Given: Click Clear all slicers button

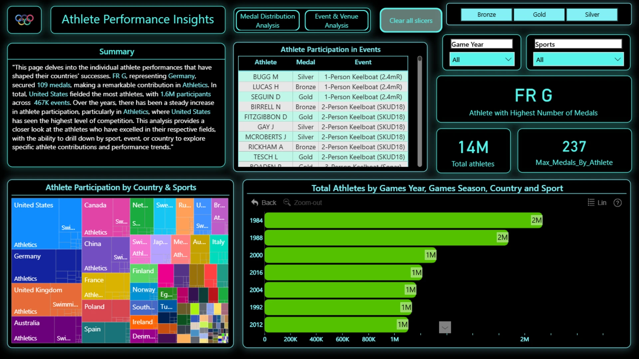Looking at the screenshot, I should click(411, 21).
